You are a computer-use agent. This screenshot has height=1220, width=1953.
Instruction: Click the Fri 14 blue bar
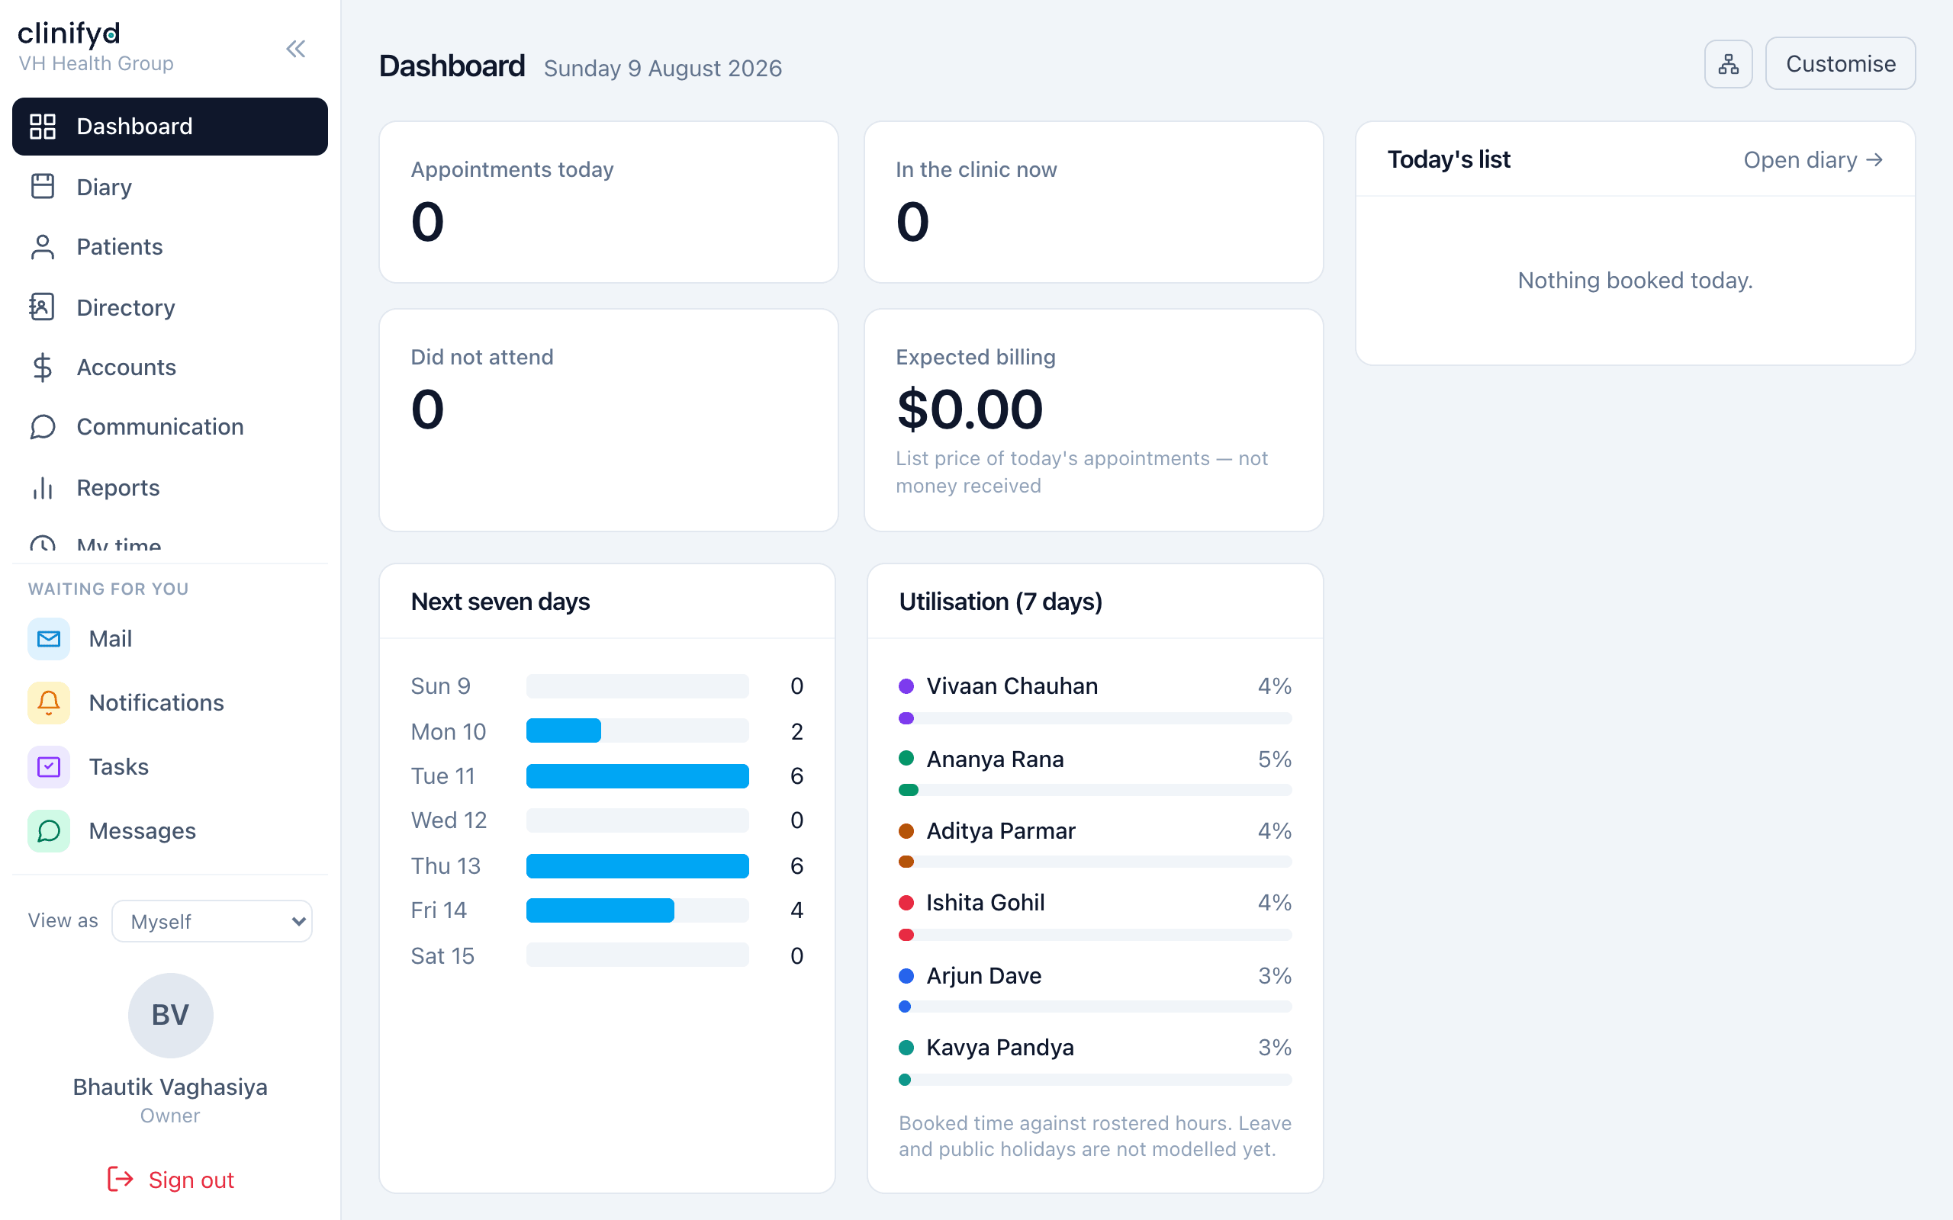600,910
